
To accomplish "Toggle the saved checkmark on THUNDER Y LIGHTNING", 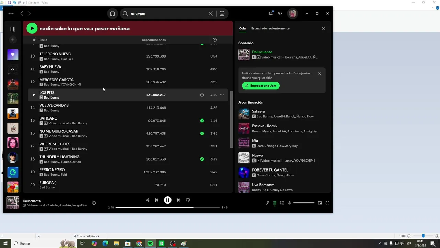I will pos(202,159).
